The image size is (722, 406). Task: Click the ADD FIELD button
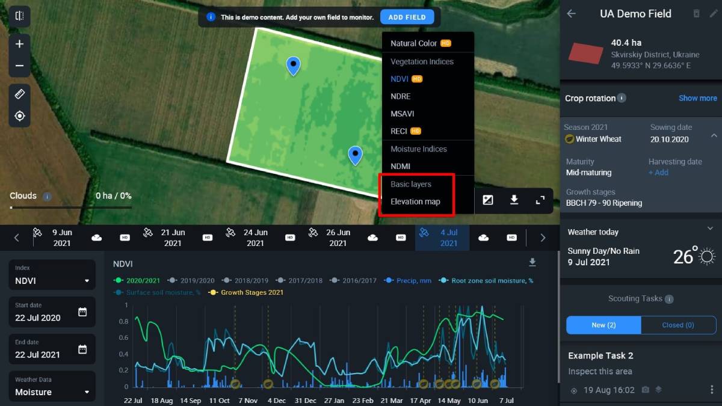click(407, 17)
